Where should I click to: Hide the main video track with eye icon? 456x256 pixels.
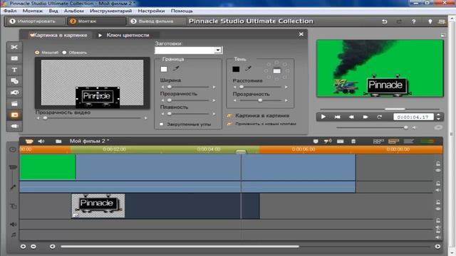click(x=438, y=171)
